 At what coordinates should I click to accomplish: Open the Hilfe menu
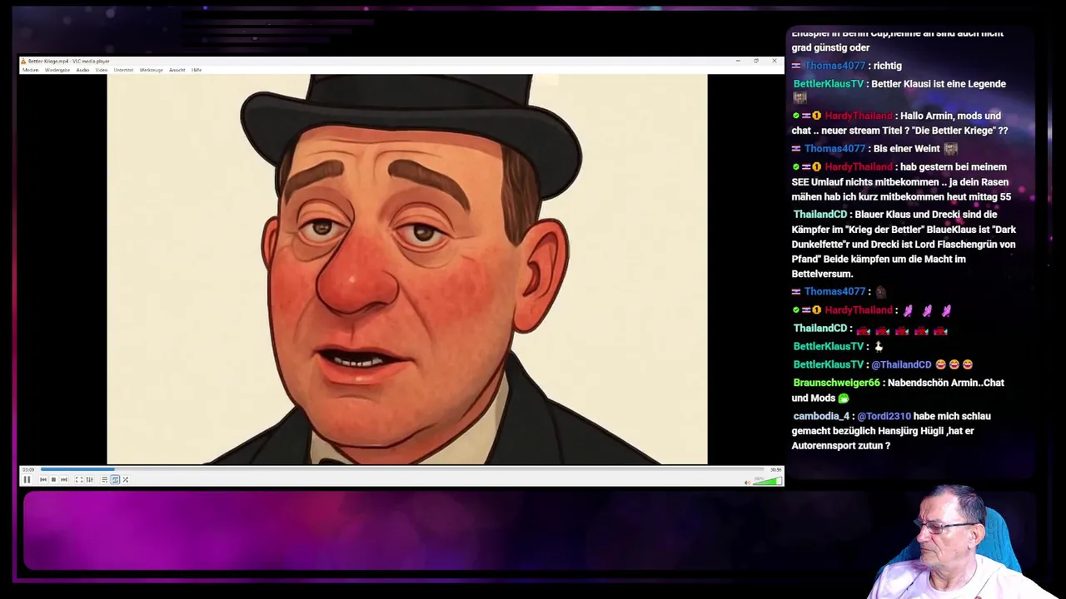click(197, 70)
